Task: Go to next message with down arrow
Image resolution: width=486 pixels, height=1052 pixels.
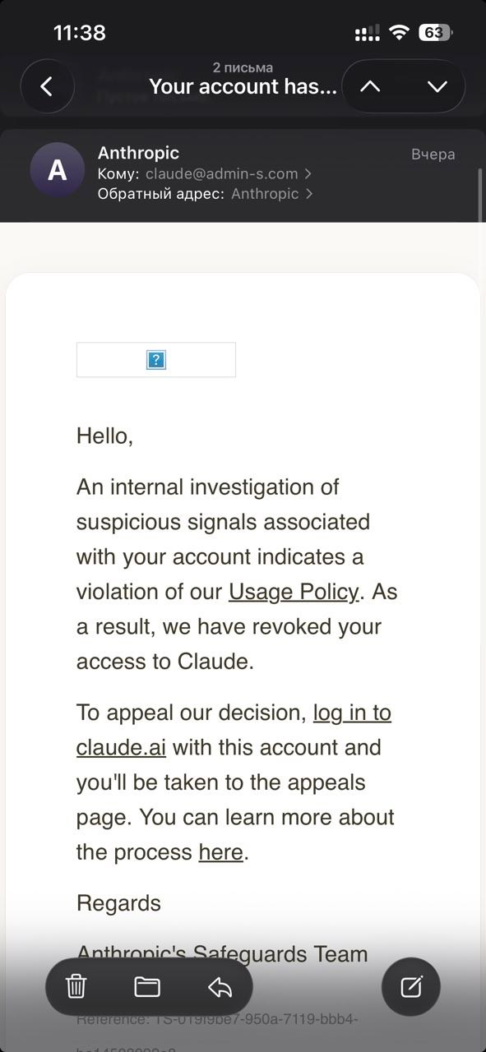Action: [x=437, y=86]
